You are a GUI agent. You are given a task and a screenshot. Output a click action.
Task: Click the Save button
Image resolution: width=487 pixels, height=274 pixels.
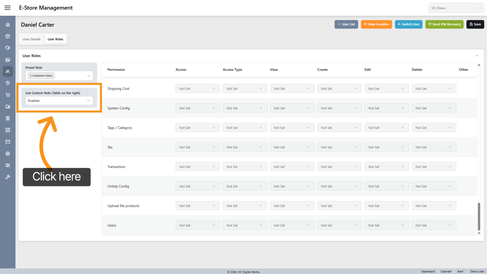pyautogui.click(x=475, y=24)
